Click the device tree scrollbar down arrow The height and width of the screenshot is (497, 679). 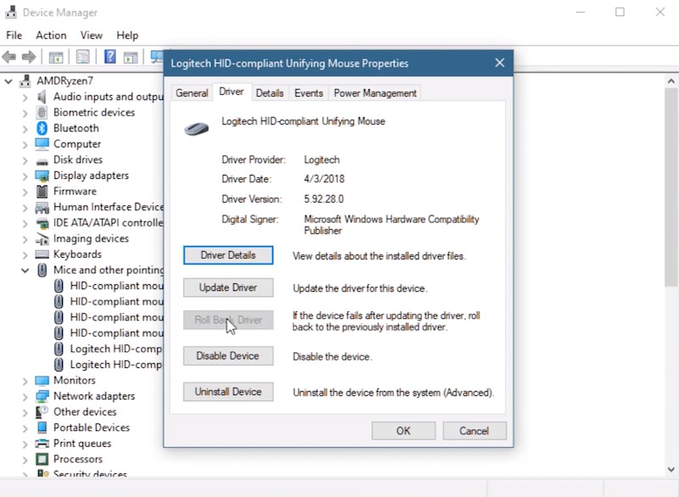(x=671, y=469)
